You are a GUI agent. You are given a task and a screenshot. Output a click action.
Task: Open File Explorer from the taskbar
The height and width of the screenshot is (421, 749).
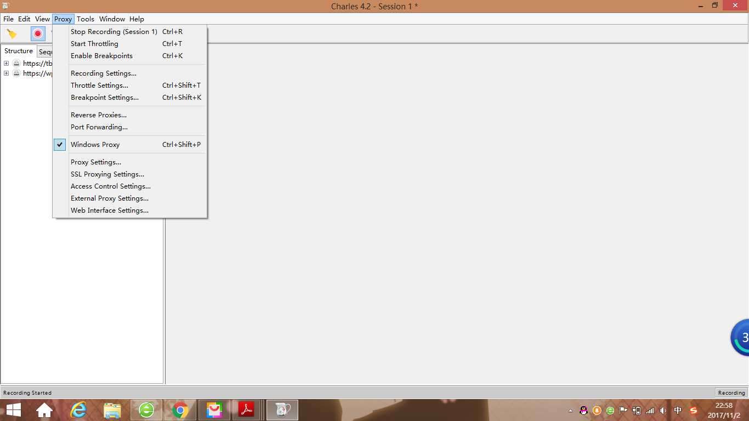[112, 410]
